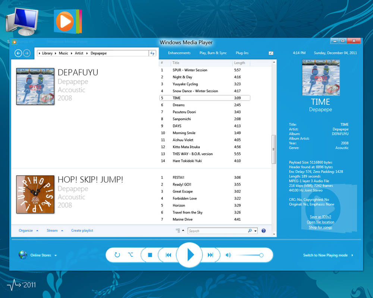
Task: Toggle repeat playback
Action: coord(117,255)
